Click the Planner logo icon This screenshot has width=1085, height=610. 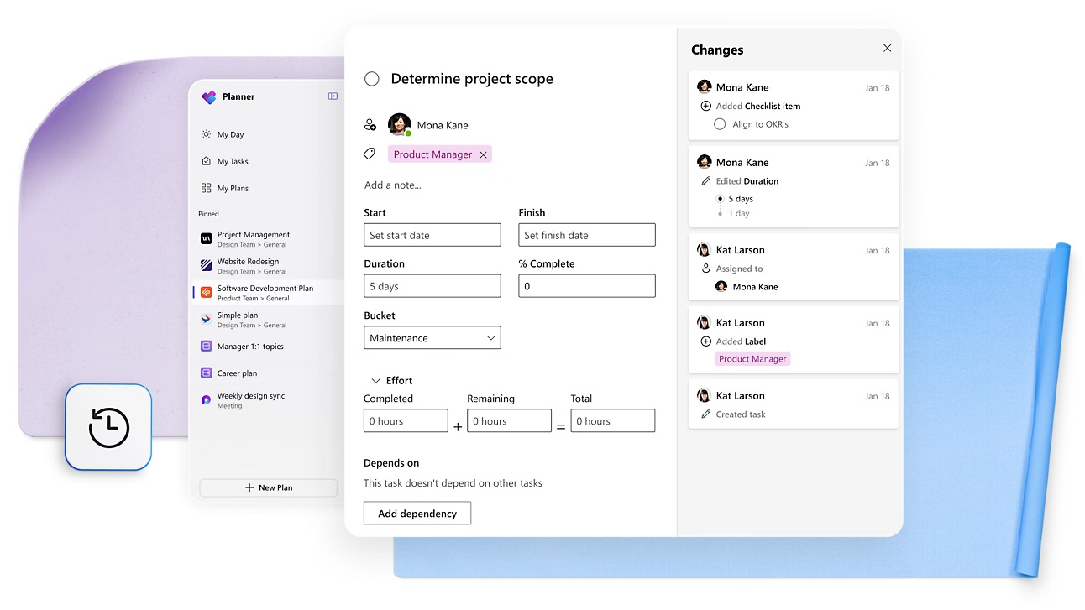pos(209,97)
